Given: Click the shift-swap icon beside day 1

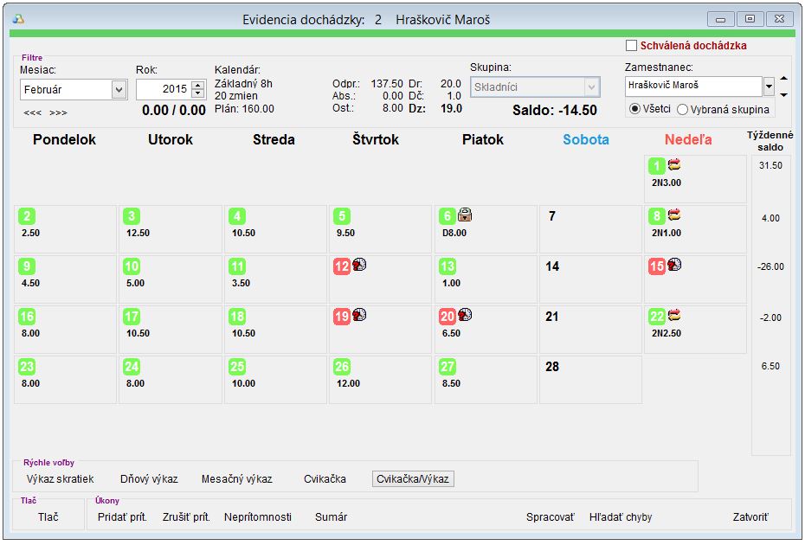Looking at the screenshot, I should (x=674, y=164).
